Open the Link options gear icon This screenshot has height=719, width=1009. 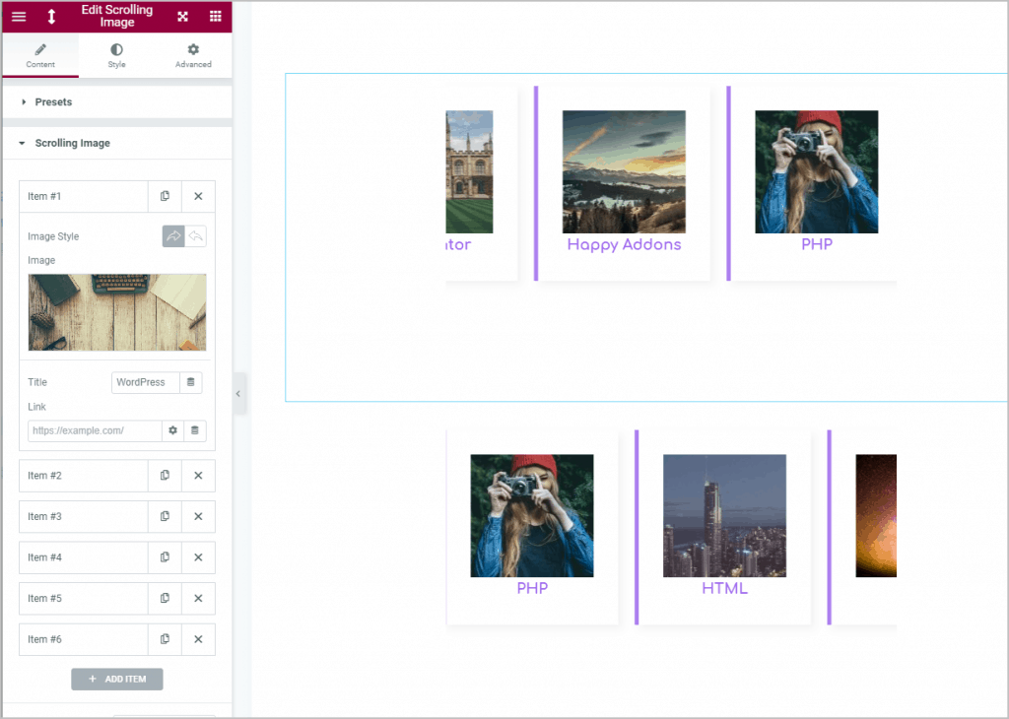point(172,430)
